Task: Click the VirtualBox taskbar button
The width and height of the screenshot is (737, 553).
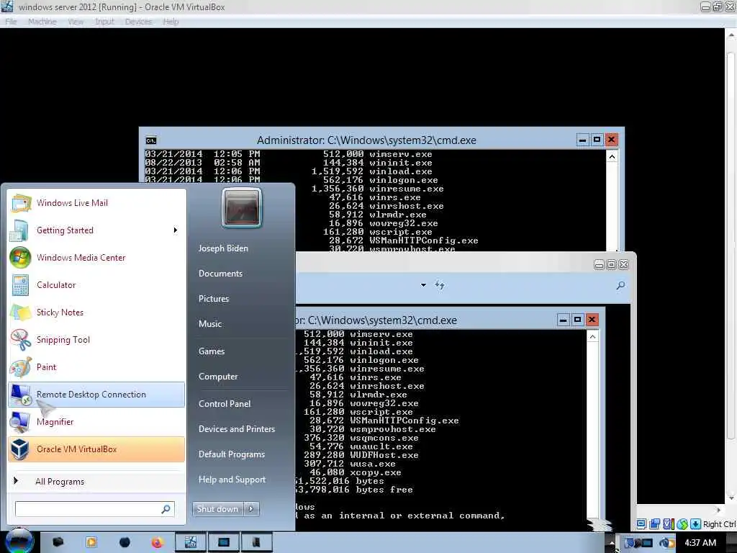Action: (190, 543)
